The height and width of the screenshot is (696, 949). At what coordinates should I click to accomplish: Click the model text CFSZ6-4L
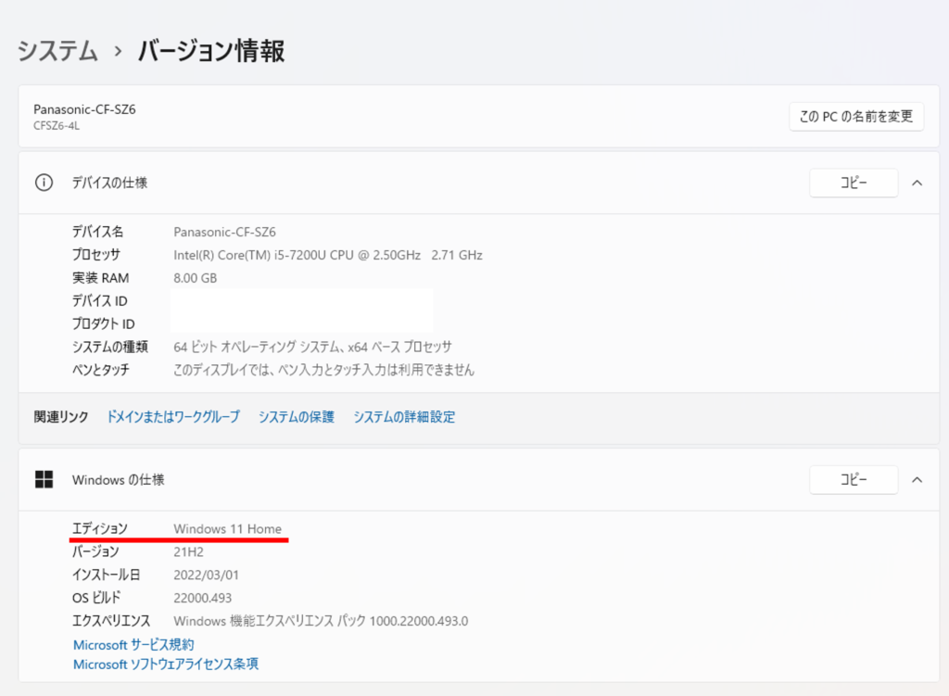[x=57, y=126]
